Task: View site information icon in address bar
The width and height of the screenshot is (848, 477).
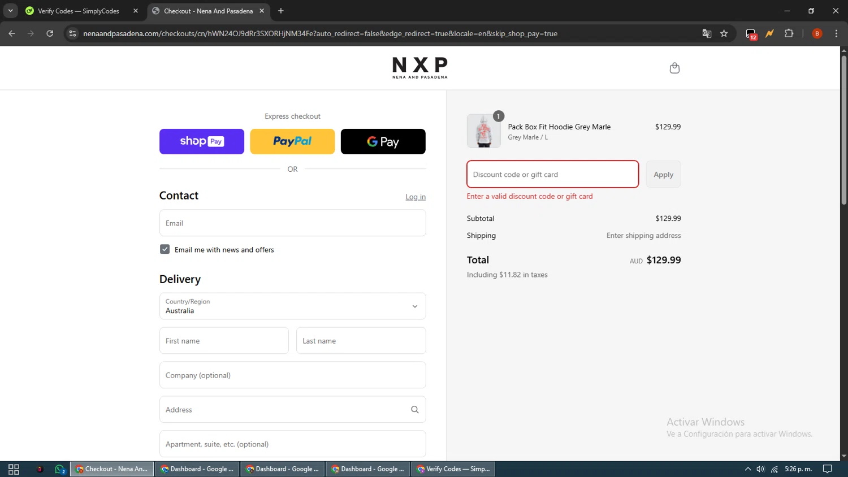Action: [x=72, y=33]
